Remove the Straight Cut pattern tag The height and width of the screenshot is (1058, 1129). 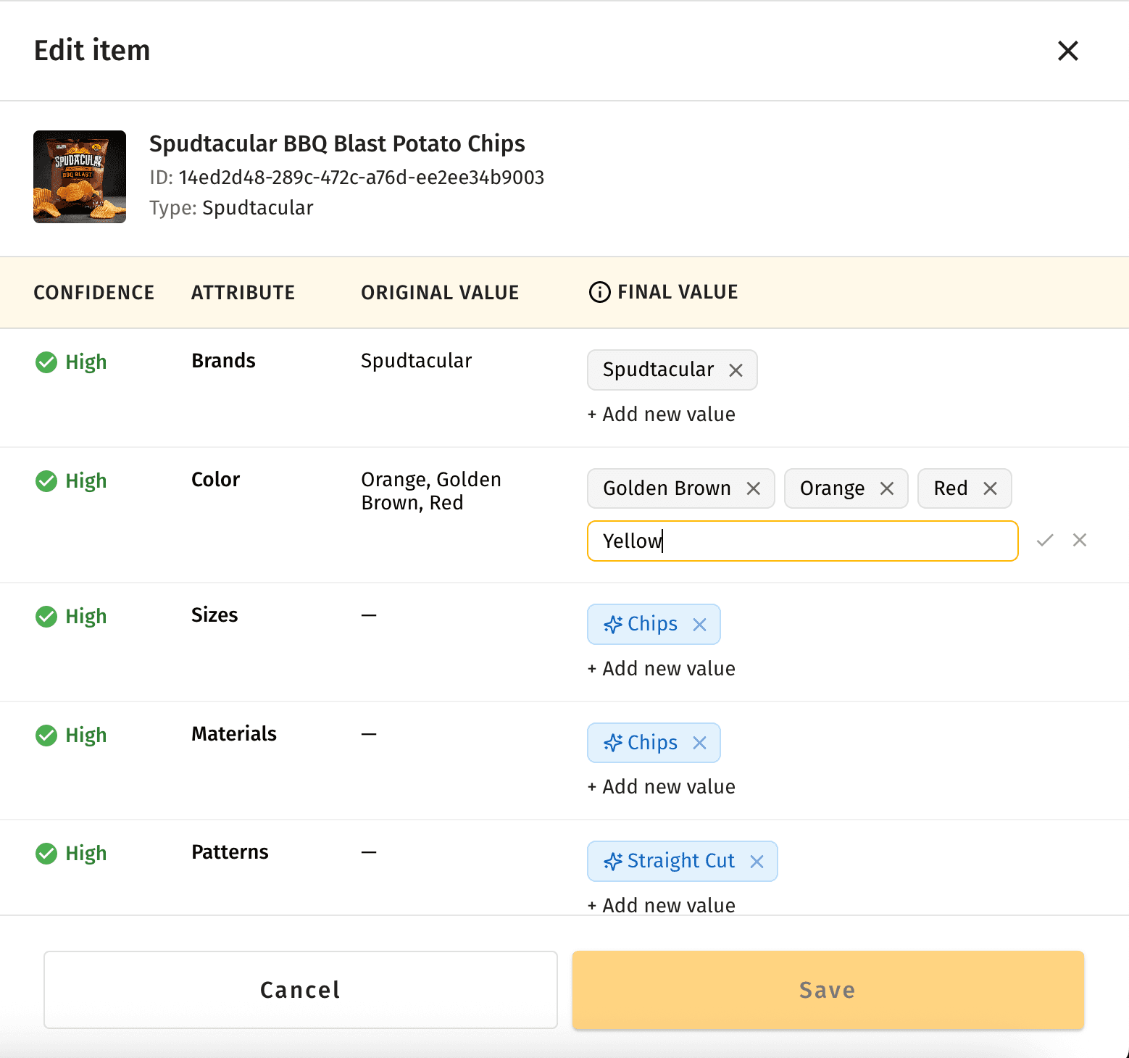click(757, 862)
